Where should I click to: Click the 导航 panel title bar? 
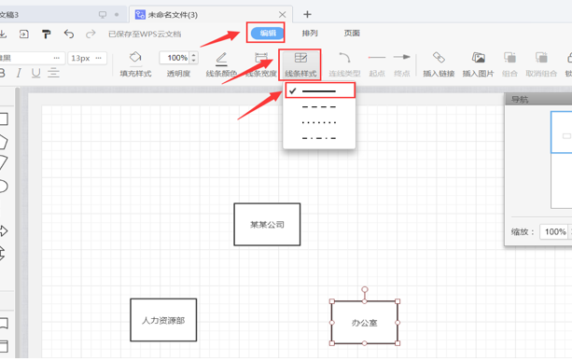pos(538,99)
